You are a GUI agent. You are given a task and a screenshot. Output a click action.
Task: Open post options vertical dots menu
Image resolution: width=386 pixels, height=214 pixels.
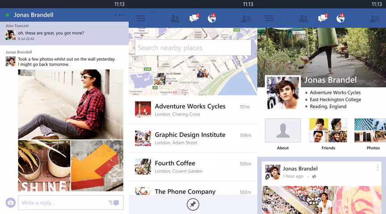[378, 168]
